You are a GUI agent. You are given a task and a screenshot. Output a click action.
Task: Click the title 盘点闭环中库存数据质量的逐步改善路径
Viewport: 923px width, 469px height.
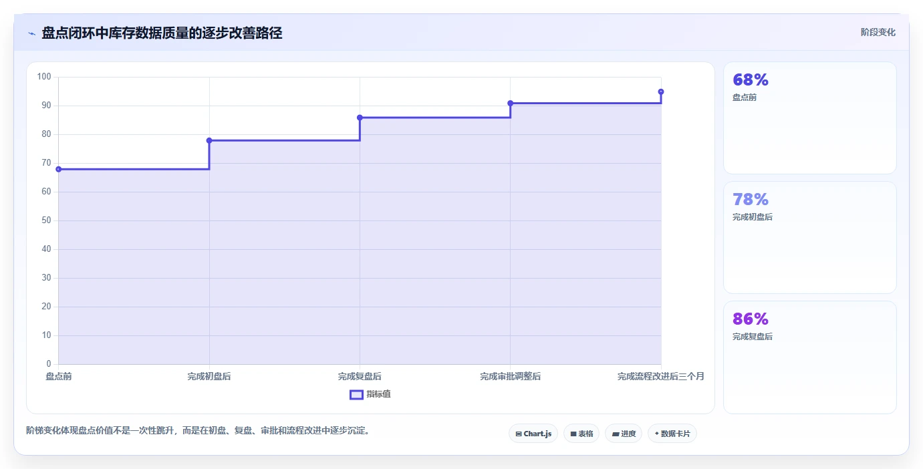coord(162,33)
